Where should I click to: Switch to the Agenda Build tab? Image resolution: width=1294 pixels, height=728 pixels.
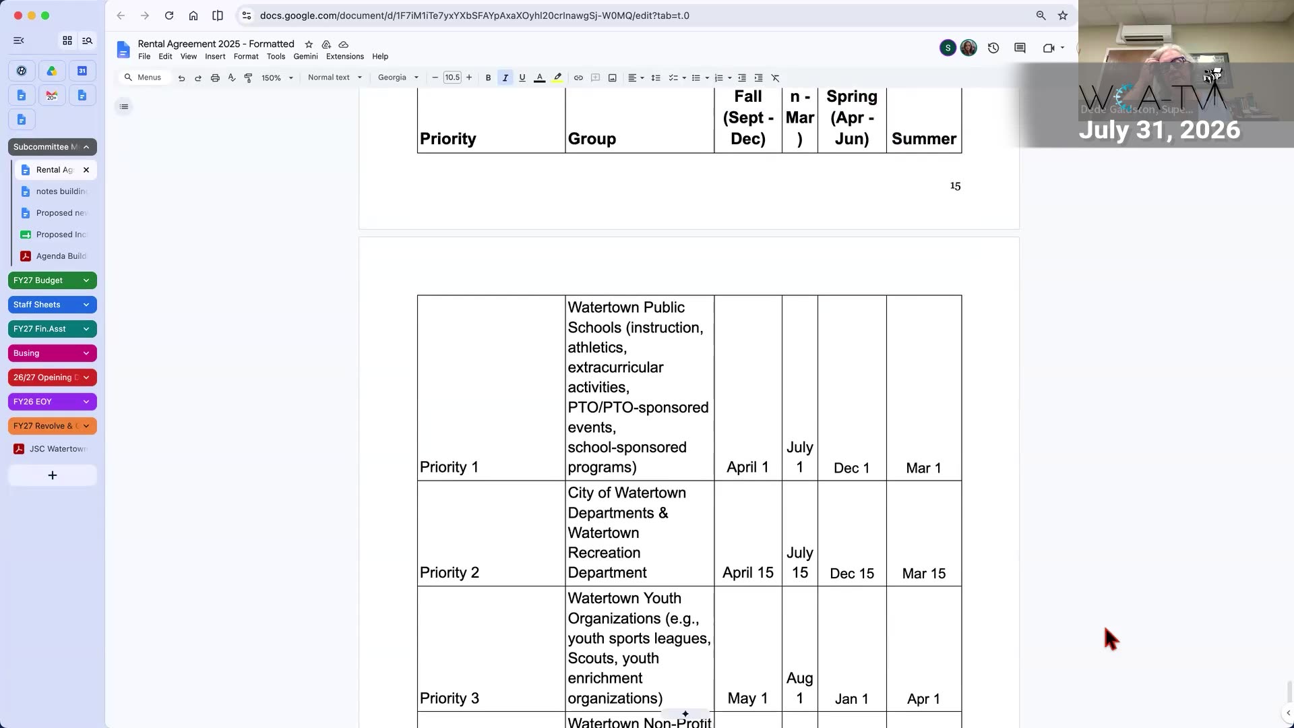[x=56, y=256]
